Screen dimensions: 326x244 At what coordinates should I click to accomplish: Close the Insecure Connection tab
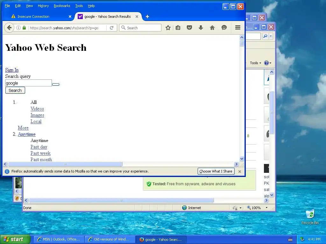pos(70,17)
